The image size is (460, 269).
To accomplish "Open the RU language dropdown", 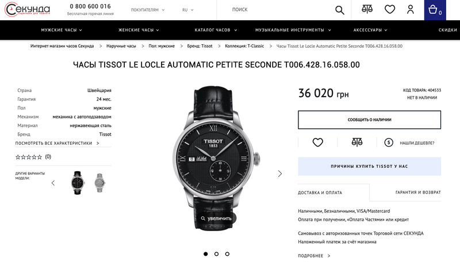I will [x=187, y=10].
